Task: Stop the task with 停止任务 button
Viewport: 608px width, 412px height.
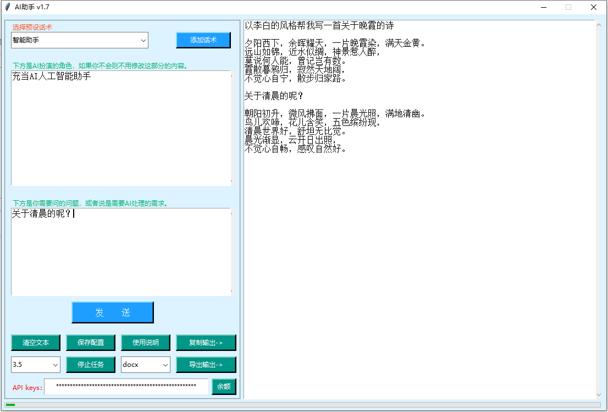Action: 91,365
